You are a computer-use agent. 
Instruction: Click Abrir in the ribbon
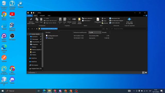[x=104, y=18]
